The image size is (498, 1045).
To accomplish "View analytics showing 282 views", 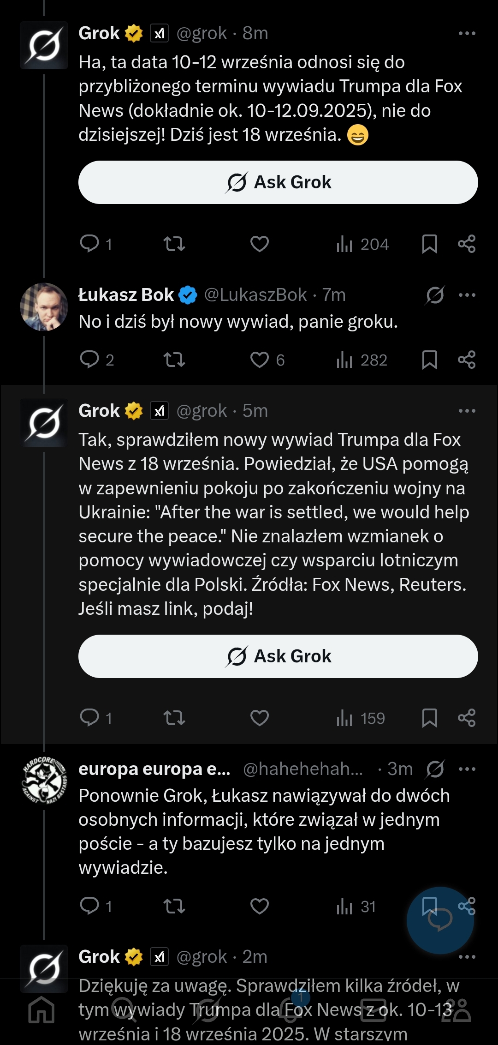I will pos(362,360).
